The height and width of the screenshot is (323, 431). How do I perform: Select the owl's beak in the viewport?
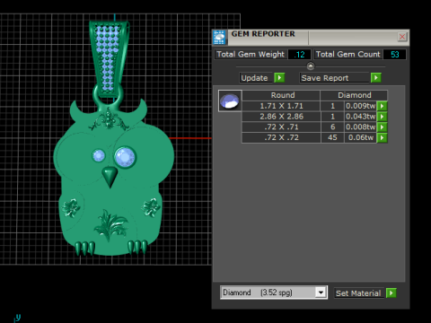[110, 177]
